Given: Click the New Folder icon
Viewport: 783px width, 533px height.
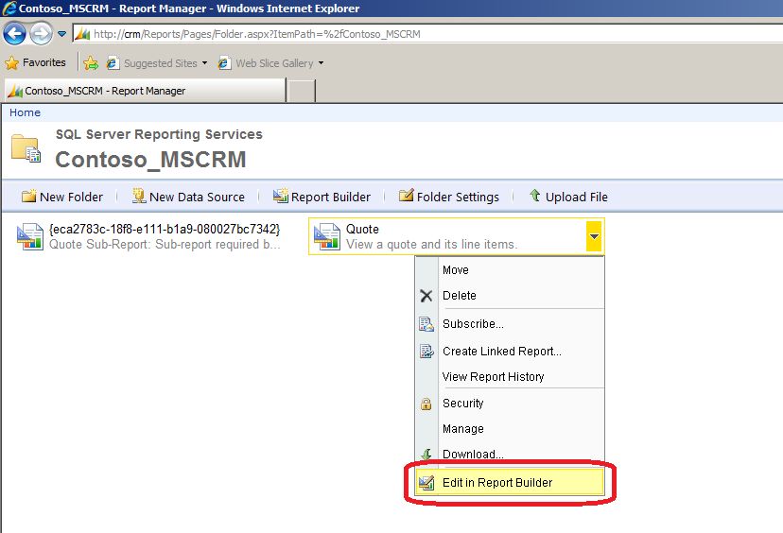Looking at the screenshot, I should pos(29,197).
